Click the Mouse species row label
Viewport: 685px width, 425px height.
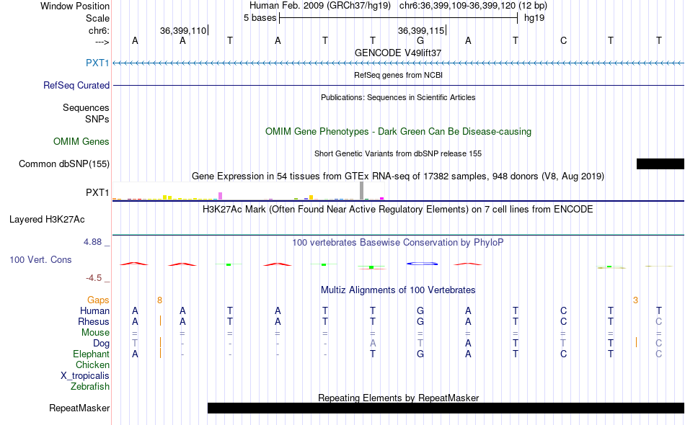pos(95,333)
